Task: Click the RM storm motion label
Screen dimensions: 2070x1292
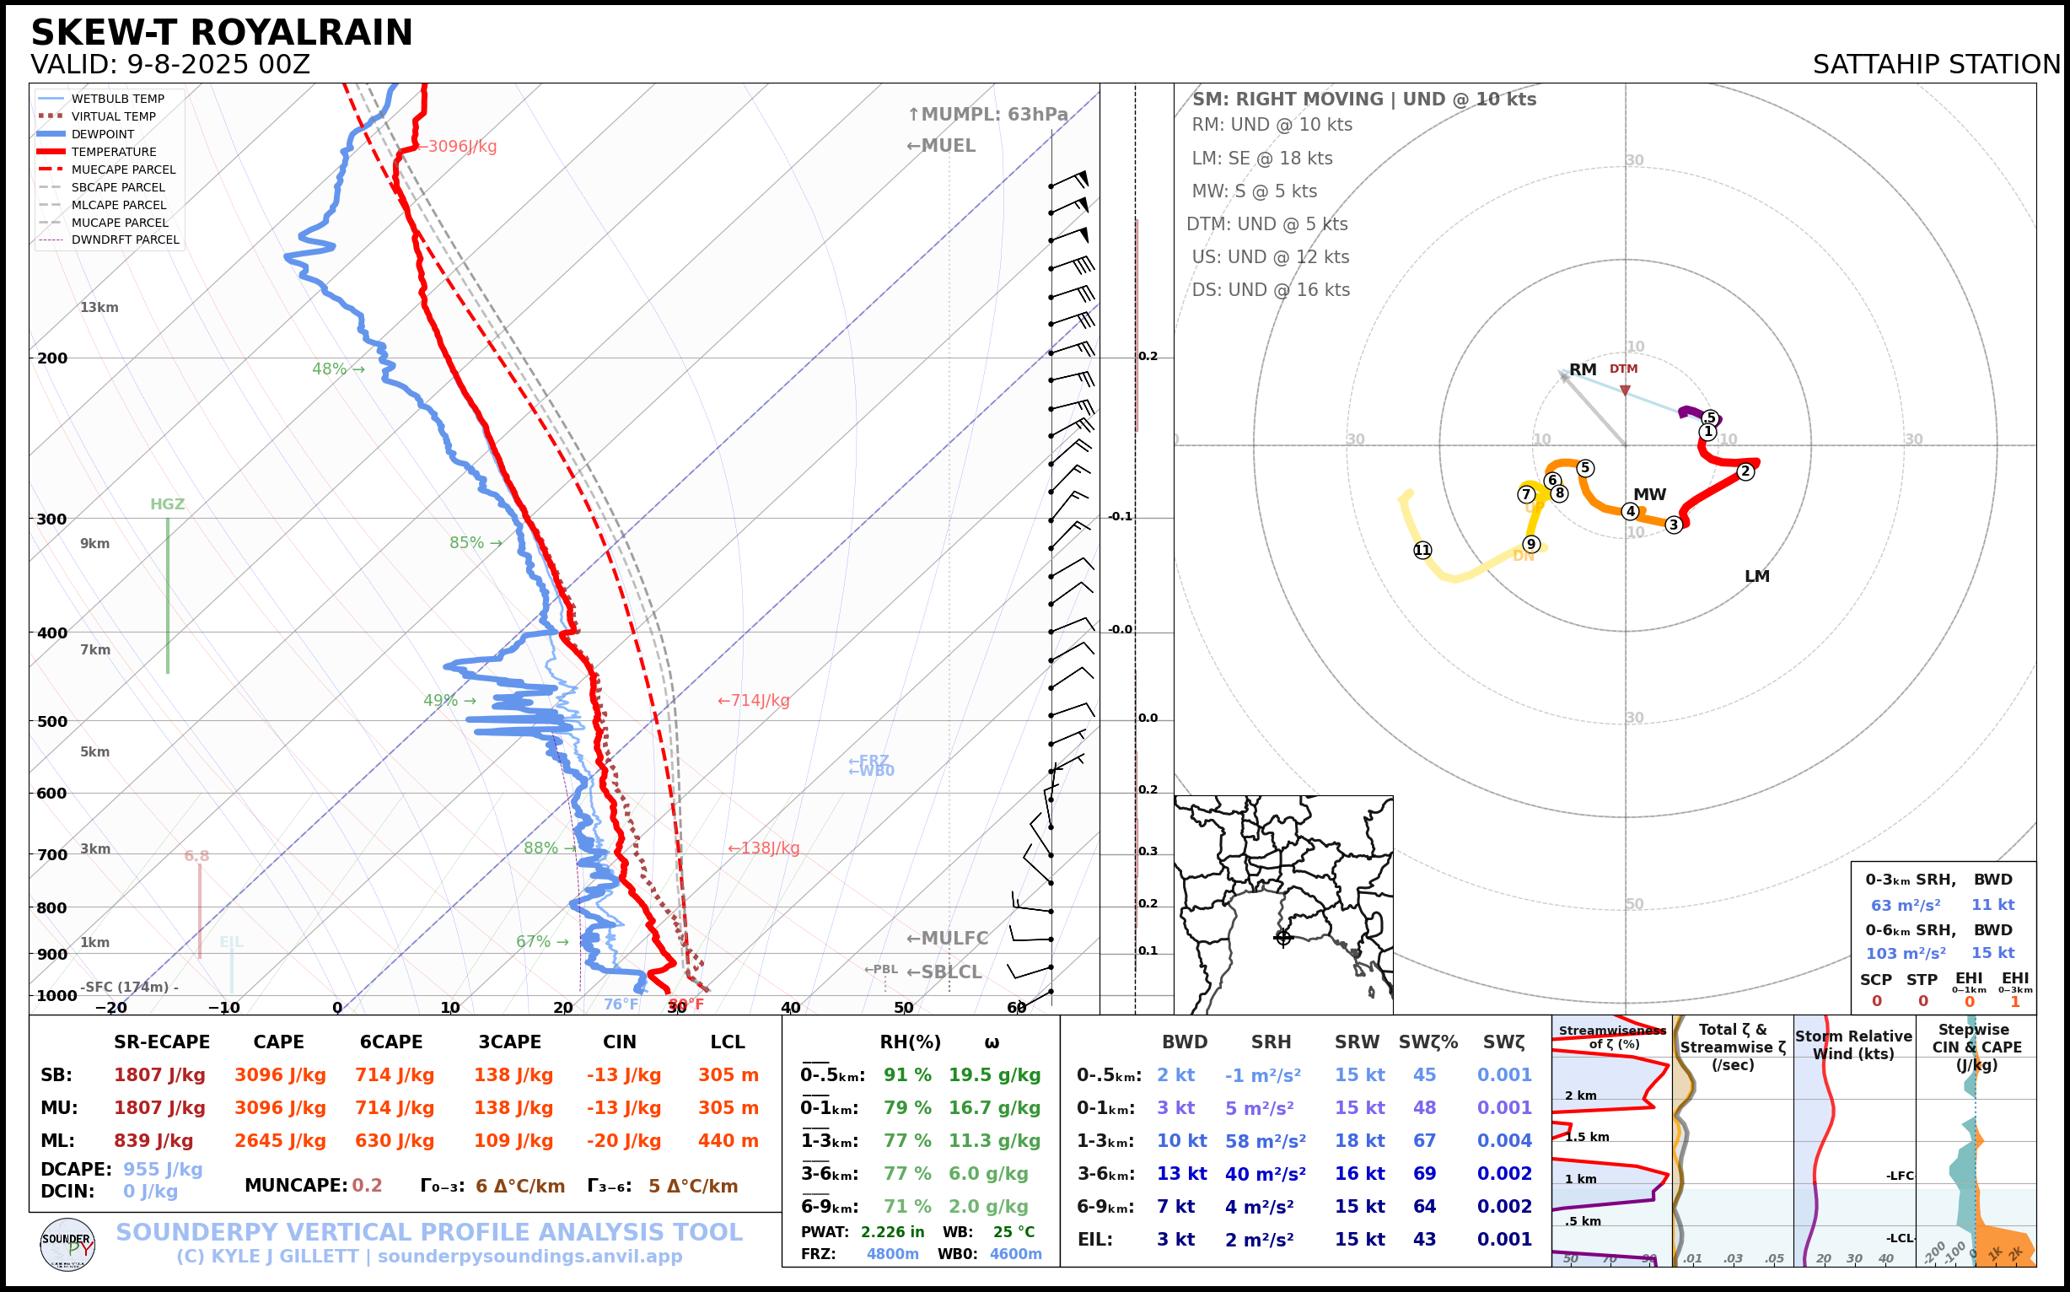Action: (x=1582, y=369)
